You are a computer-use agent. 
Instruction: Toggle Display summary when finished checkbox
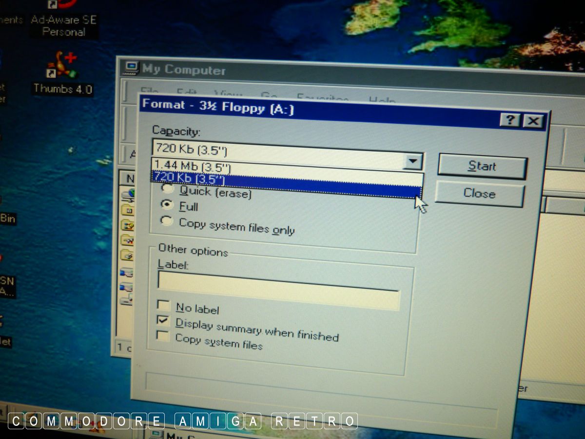point(163,321)
